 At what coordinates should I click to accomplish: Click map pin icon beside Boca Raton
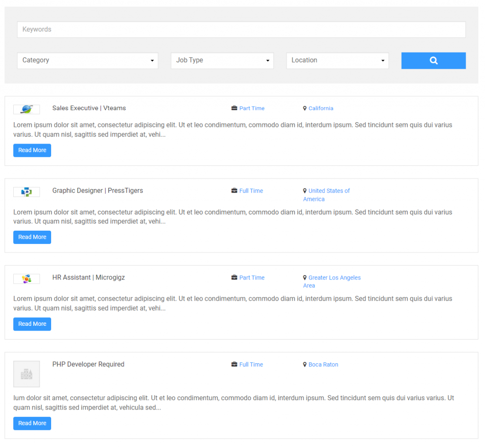(x=305, y=365)
